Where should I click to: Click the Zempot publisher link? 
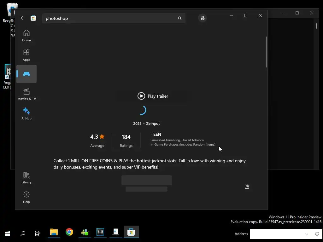153,124
